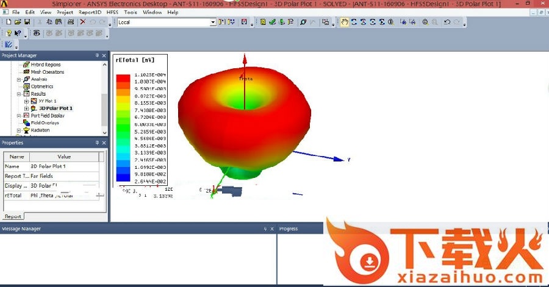Click the Project Manager scroll-up arrow
549x287 pixels.
104,65
